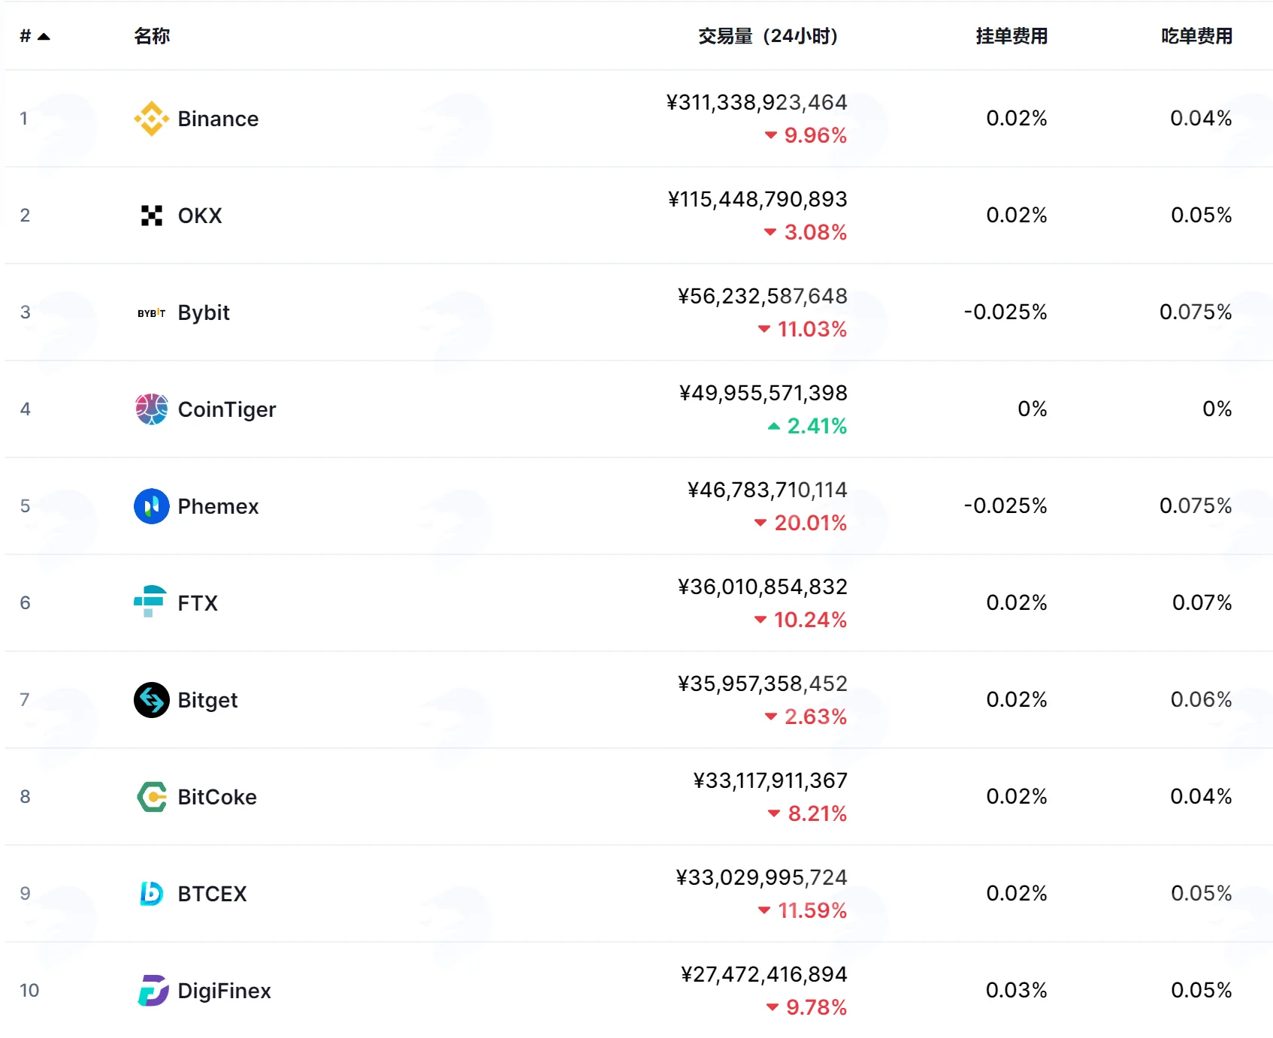Open the DigiFinex exchange name link

[x=224, y=991]
